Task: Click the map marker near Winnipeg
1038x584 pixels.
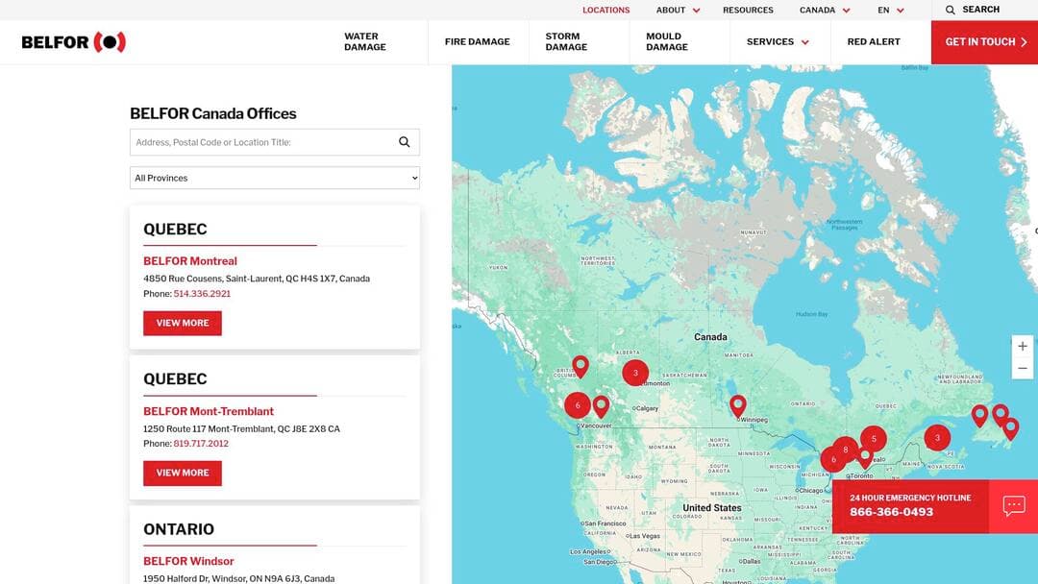Action: tap(738, 405)
